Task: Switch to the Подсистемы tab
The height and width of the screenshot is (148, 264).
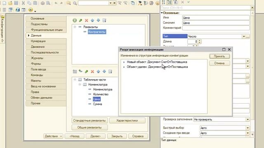Action: [x=46, y=24]
